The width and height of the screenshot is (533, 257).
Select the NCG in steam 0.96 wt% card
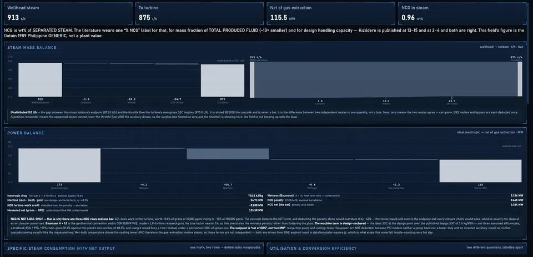(x=462, y=13)
